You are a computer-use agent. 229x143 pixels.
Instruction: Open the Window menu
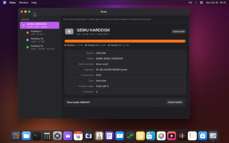coord(24,3)
